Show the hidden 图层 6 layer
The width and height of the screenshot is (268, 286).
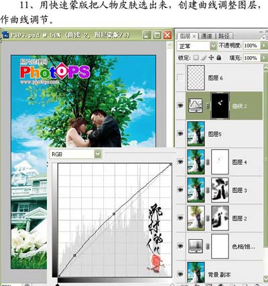pyautogui.click(x=180, y=78)
